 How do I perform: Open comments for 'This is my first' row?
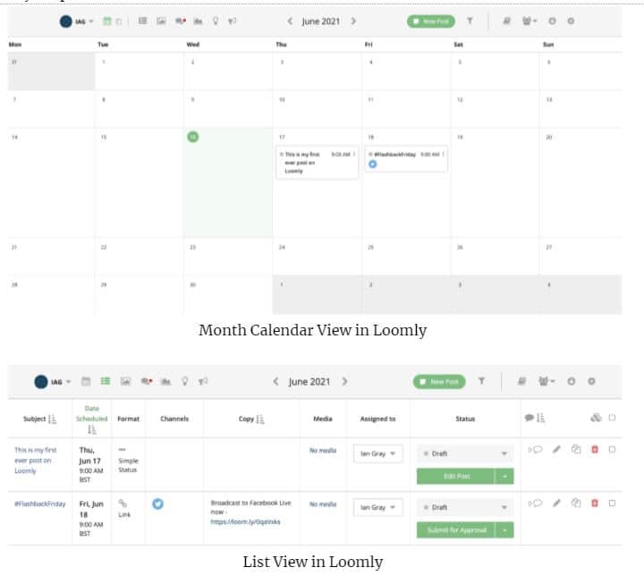[x=535, y=450]
